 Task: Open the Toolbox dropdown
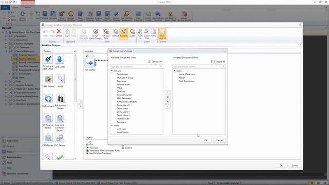(75, 51)
